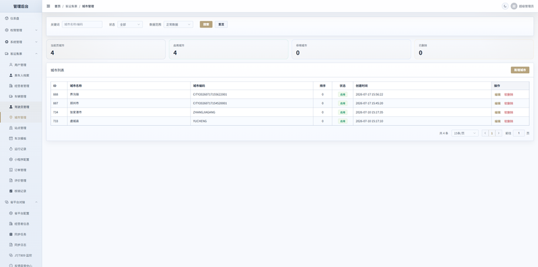The height and width of the screenshot is (267, 538).
Task: Click 软删除 for the YUCHENG row
Action: (x=509, y=121)
